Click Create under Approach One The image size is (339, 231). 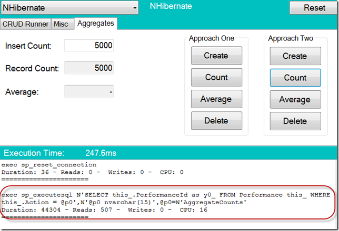[216, 56]
